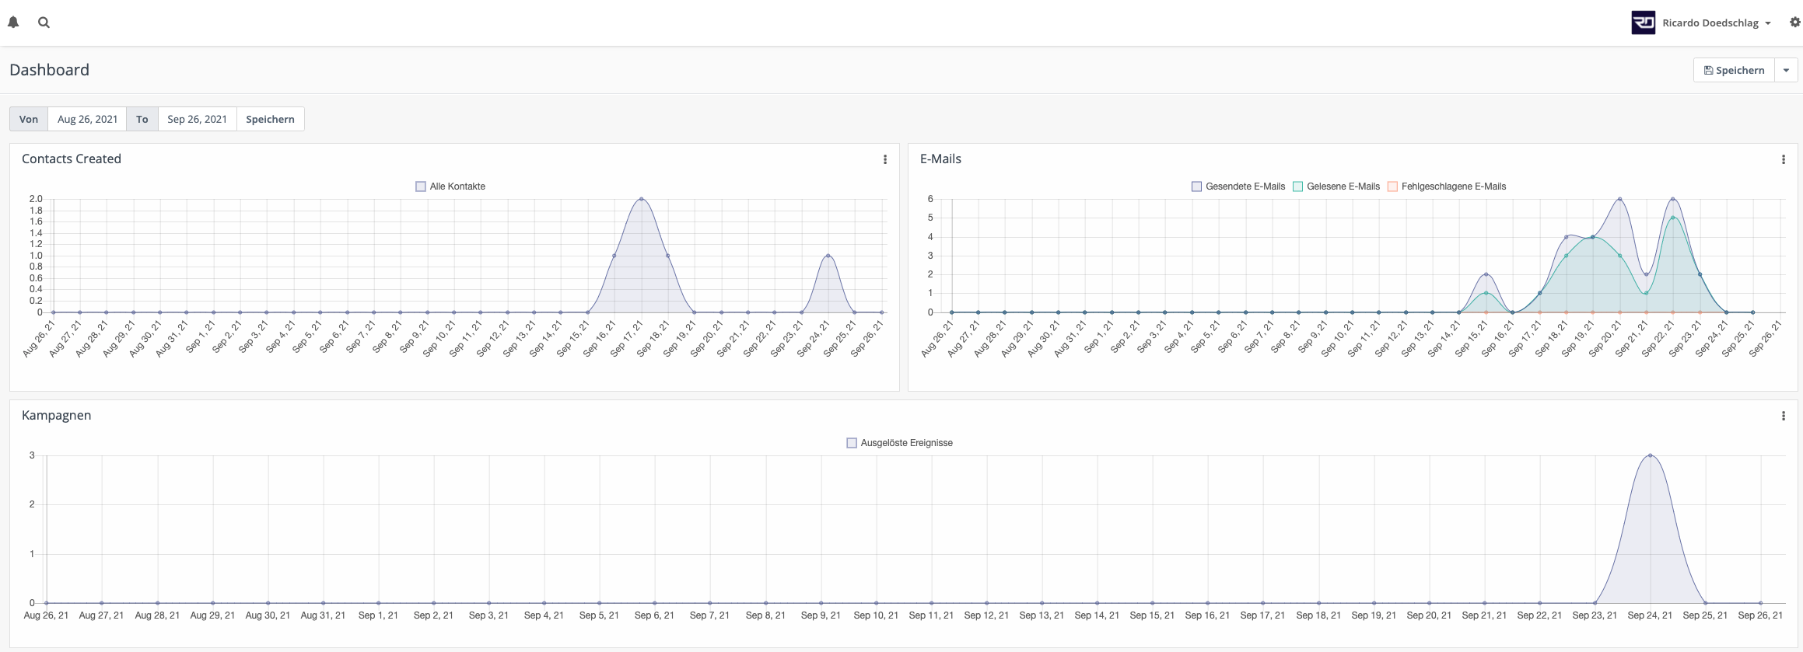Open the settings gear in top bar

[1795, 23]
